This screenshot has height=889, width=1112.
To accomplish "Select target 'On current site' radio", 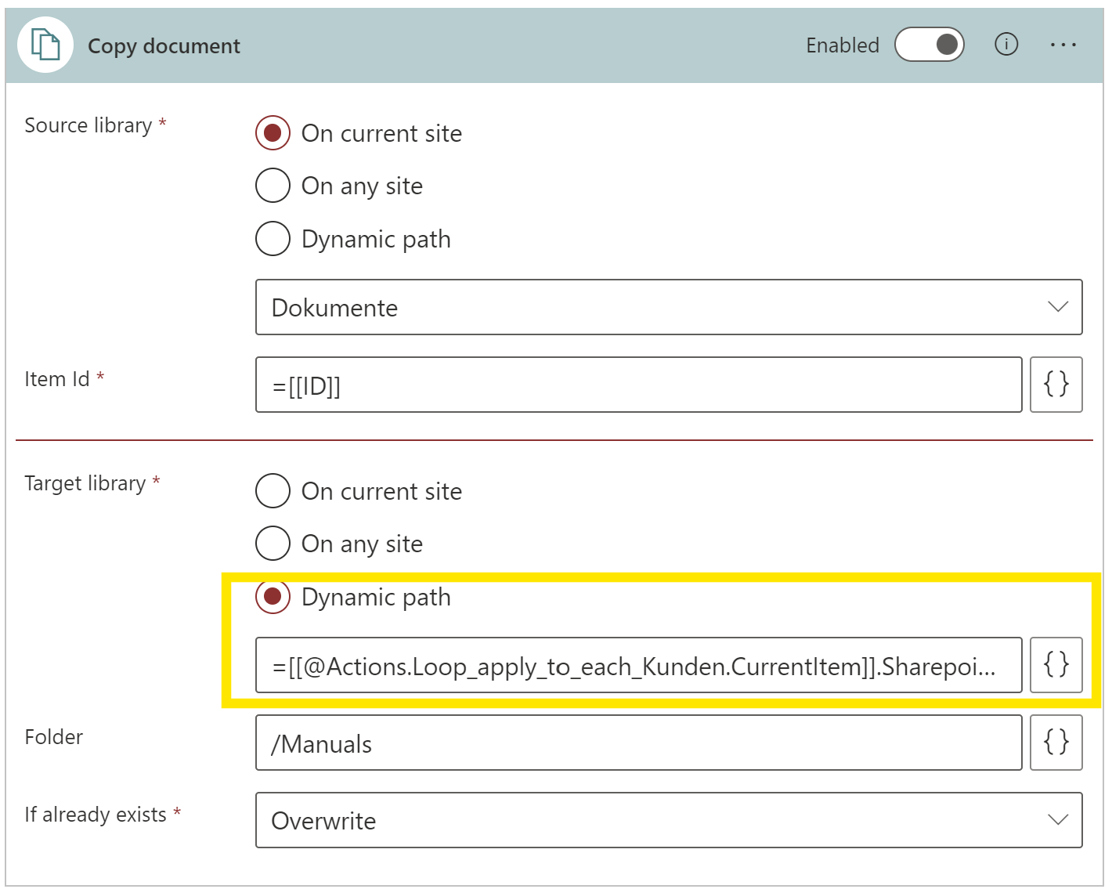I will coord(273,491).
